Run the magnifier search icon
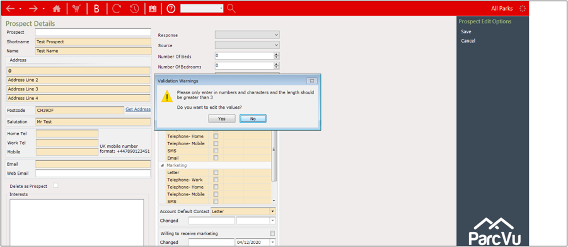Screen dimensions: 568x247 (231, 8)
